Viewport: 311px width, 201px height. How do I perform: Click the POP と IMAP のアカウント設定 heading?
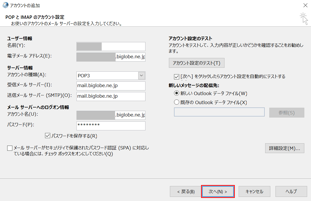click(x=35, y=17)
